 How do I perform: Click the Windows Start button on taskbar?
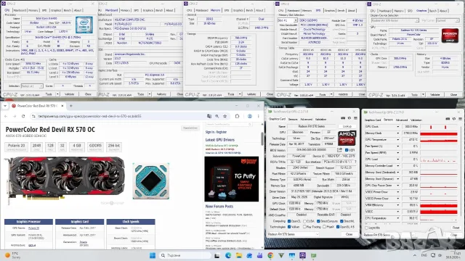click(x=153, y=255)
